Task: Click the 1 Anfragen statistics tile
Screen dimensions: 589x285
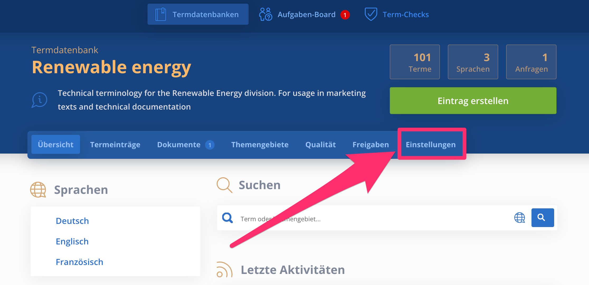Action: 531,62
